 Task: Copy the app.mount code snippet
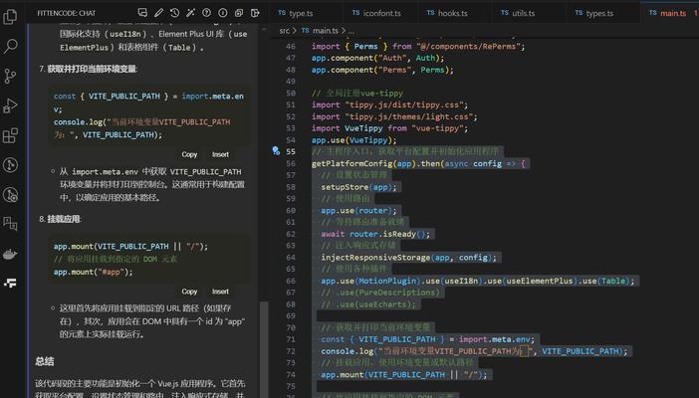click(189, 291)
